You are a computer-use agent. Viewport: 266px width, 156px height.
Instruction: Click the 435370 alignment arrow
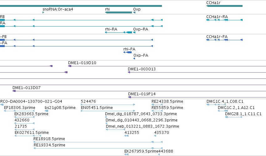(155, 136)
